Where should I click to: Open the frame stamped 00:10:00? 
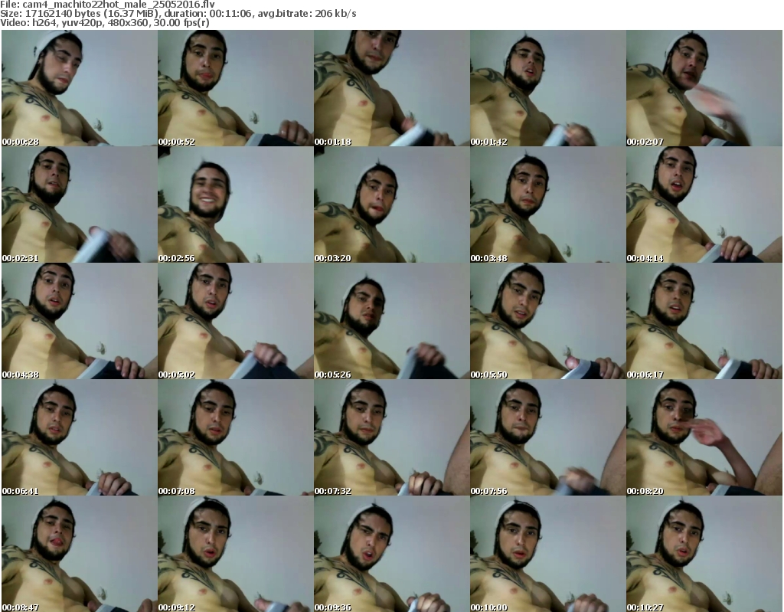547,554
